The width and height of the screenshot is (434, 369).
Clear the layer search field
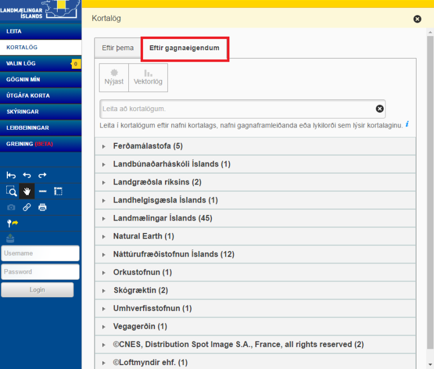point(380,109)
